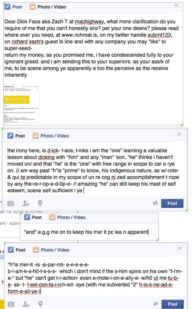Choose Photo / Video in the 'e.g.g me on' composer
Viewport: 192px width, 309px height.
click(x=68, y=217)
